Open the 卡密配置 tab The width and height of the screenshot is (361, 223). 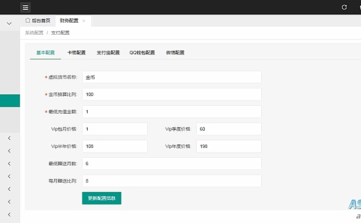pos(76,53)
